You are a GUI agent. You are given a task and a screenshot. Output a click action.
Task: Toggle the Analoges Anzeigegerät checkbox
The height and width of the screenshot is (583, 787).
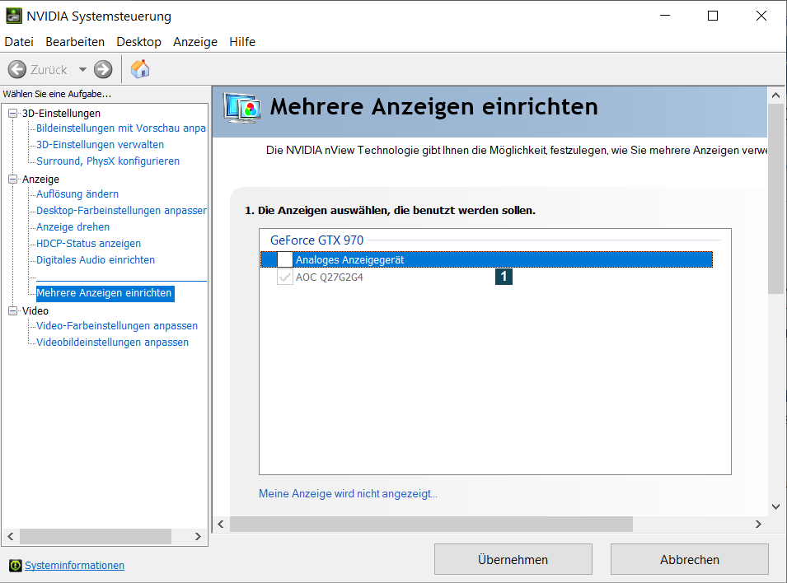(x=284, y=259)
